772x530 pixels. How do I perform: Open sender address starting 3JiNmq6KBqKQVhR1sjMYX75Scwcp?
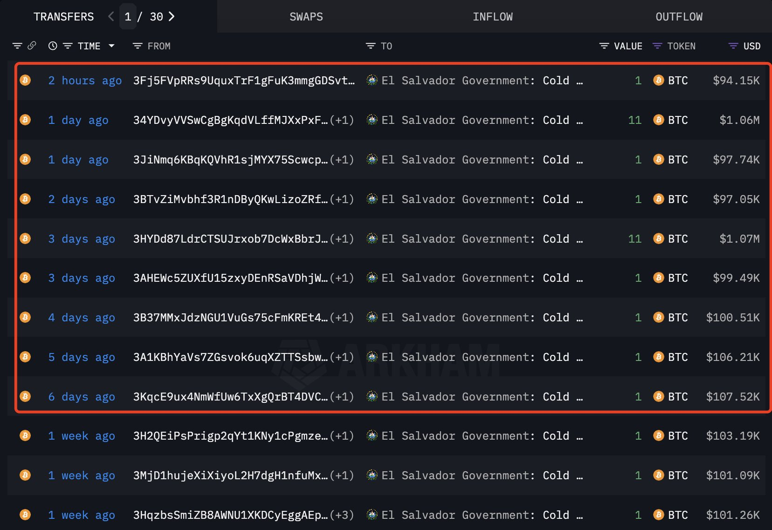[230, 160]
